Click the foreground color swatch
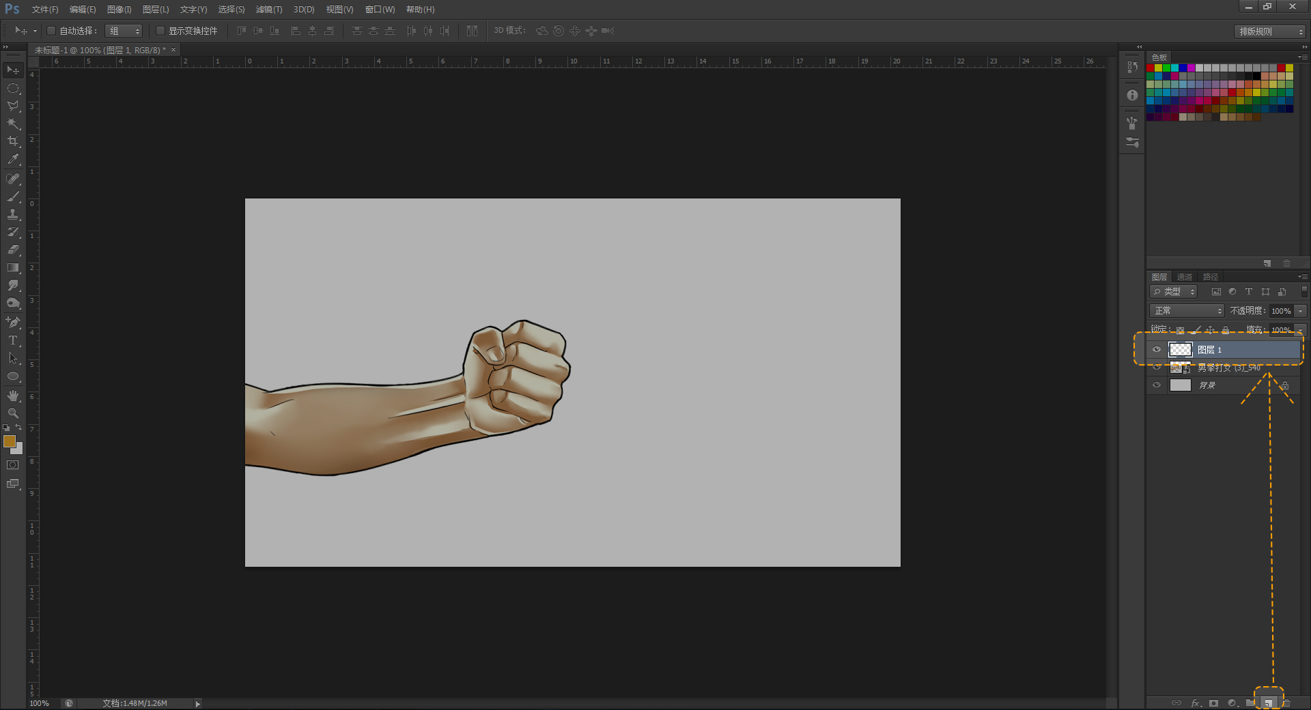Screen dimensions: 1311x710 [10, 442]
